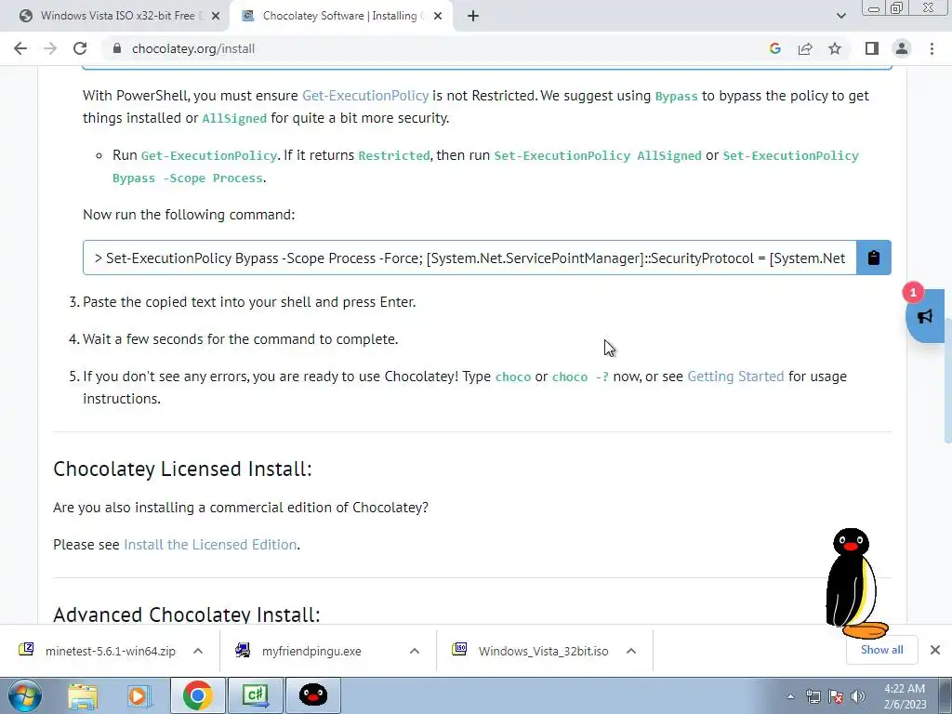This screenshot has width=952, height=714.
Task: Open the announcements megaphone widget
Action: (x=925, y=316)
